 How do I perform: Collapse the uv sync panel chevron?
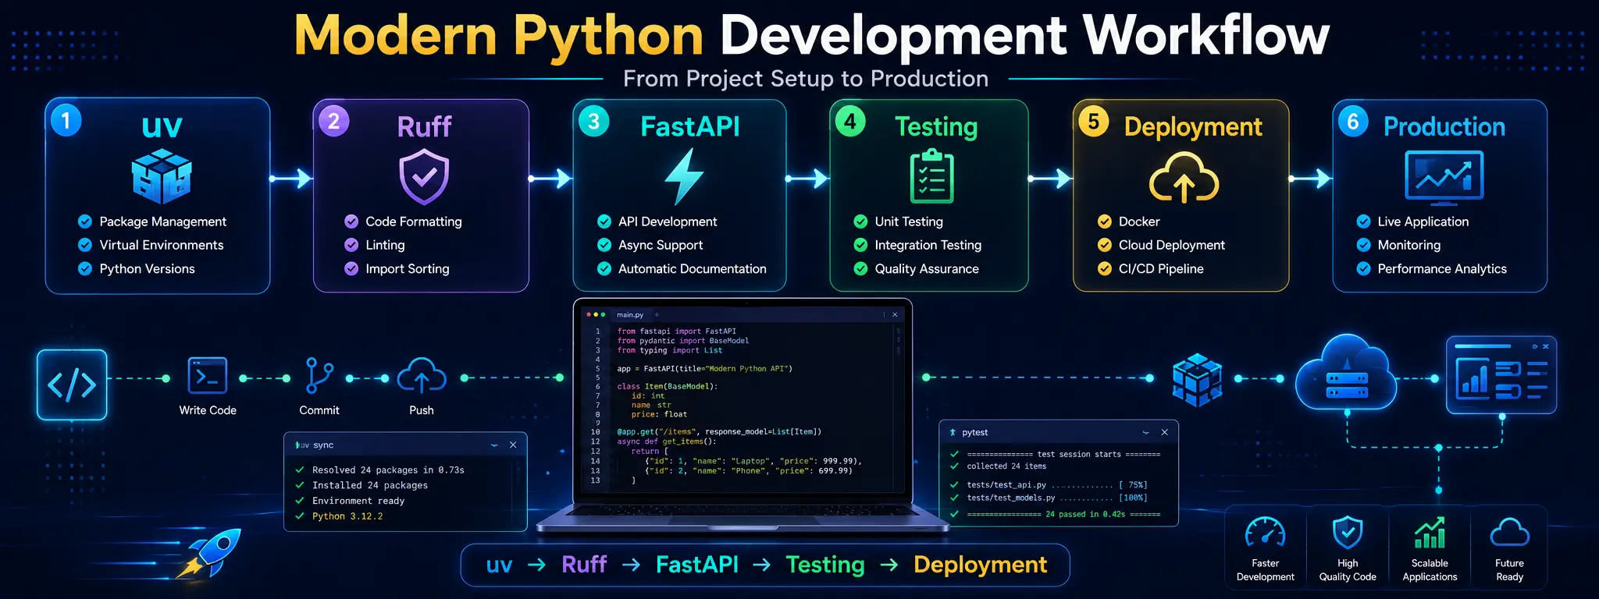click(494, 445)
